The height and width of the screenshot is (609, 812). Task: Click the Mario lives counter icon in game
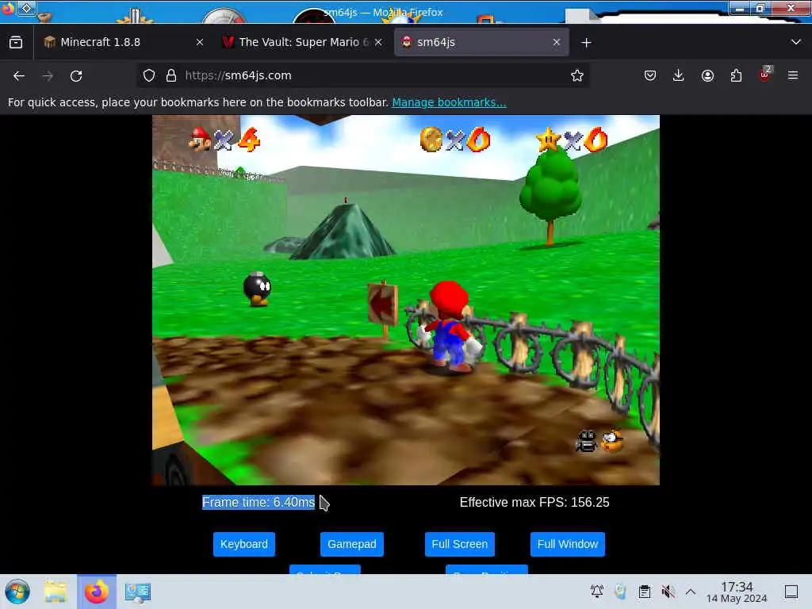tap(200, 139)
